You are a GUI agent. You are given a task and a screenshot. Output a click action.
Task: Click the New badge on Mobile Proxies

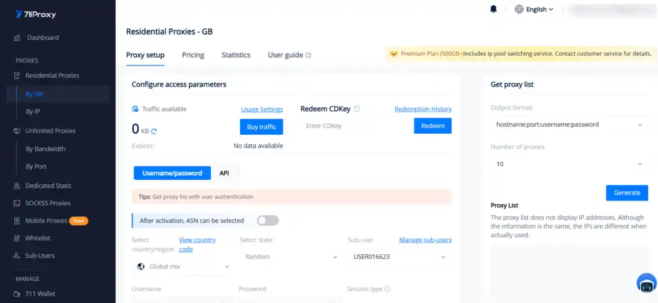tap(78, 220)
